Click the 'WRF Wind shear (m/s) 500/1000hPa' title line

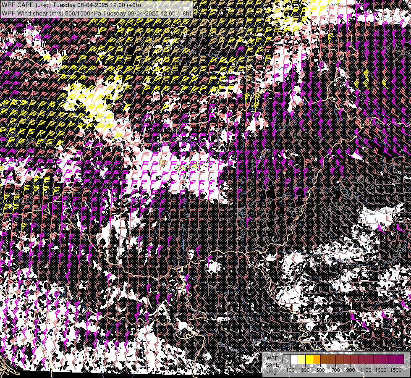click(x=97, y=13)
